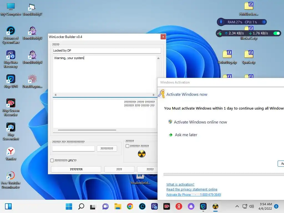Open BonziBuddy4 desktop shortcut
This screenshot has width=284, height=213.
(x=32, y=57)
